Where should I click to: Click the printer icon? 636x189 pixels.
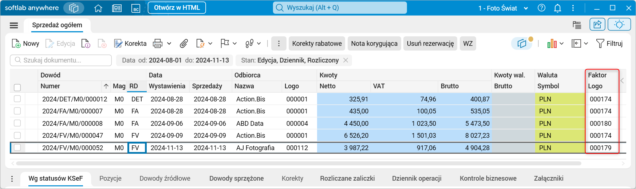point(158,44)
